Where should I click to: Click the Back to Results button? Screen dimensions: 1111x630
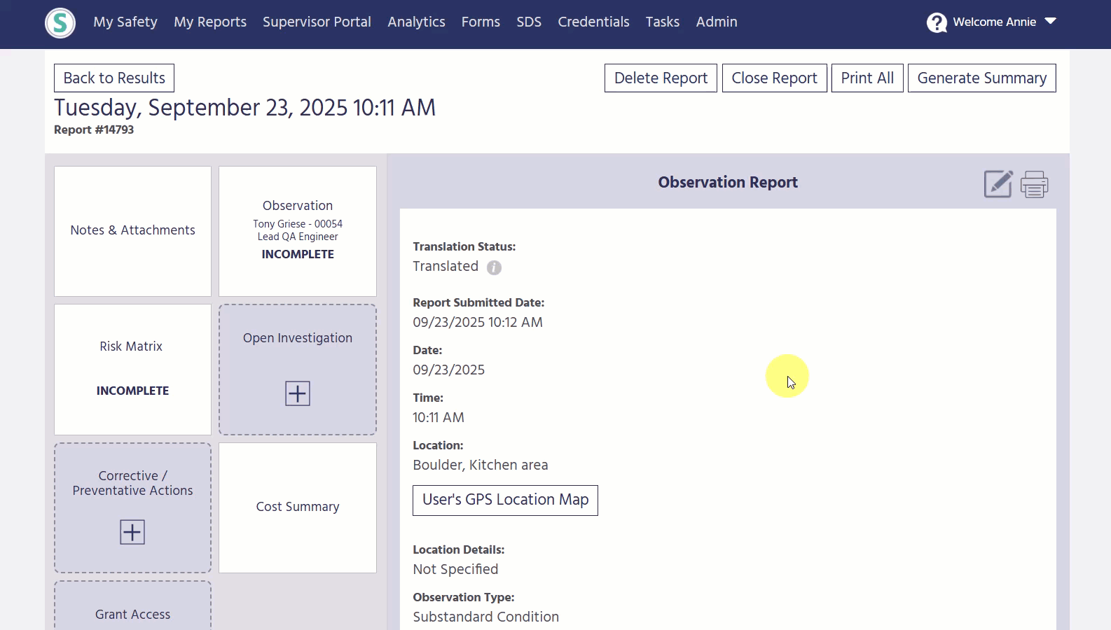[x=114, y=78]
